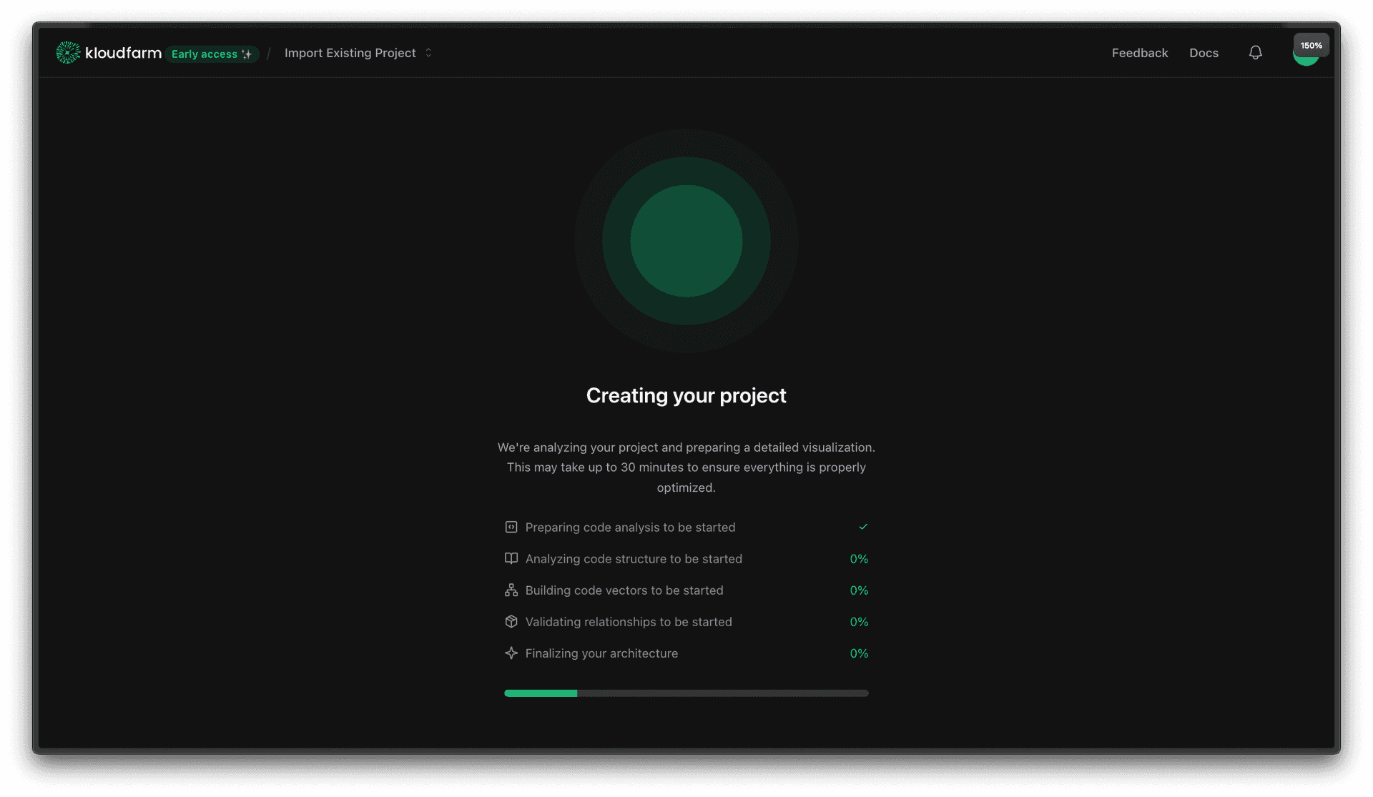Select the Creating your project heading
1373x797 pixels.
(x=686, y=395)
